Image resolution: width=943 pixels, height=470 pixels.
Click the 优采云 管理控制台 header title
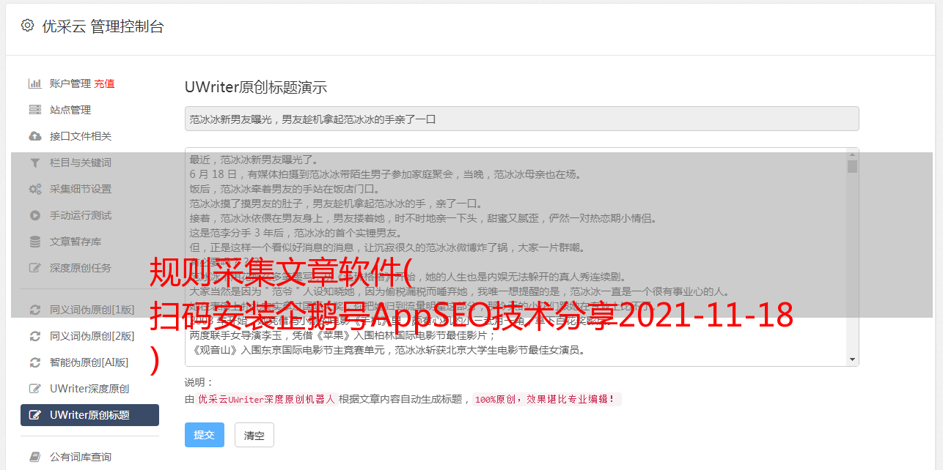(x=103, y=26)
